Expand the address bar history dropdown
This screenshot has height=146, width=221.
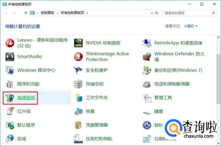point(152,13)
